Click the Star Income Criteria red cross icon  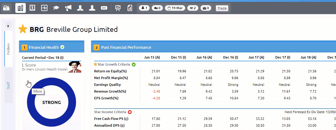(x=130, y=112)
